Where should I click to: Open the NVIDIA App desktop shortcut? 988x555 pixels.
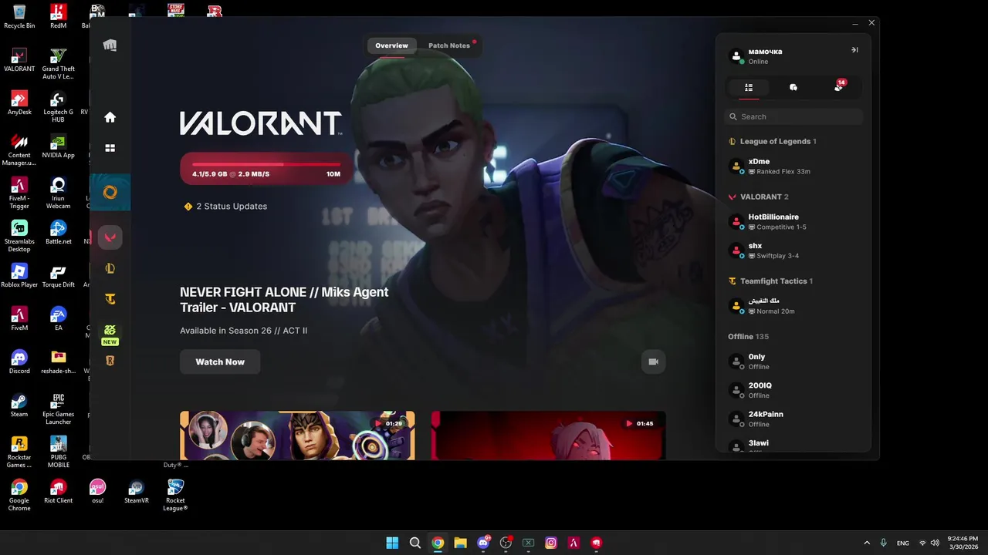tap(58, 146)
